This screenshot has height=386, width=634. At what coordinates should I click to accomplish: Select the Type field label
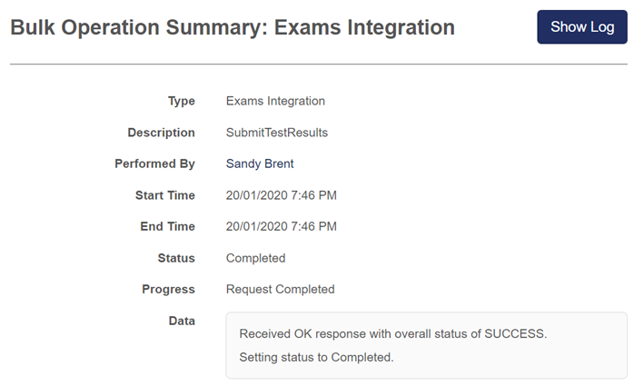click(182, 101)
